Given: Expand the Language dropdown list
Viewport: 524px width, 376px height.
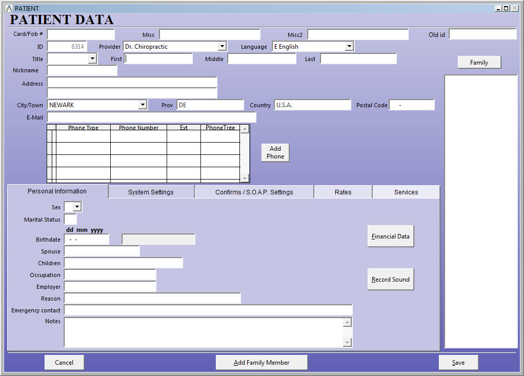Looking at the screenshot, I should pyautogui.click(x=349, y=46).
